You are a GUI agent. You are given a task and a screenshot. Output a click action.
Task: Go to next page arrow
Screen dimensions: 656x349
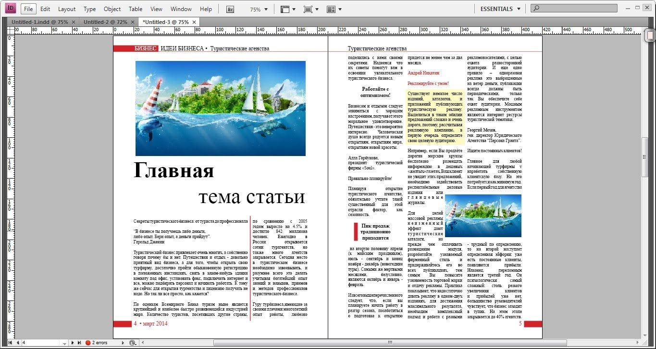[x=73, y=343]
